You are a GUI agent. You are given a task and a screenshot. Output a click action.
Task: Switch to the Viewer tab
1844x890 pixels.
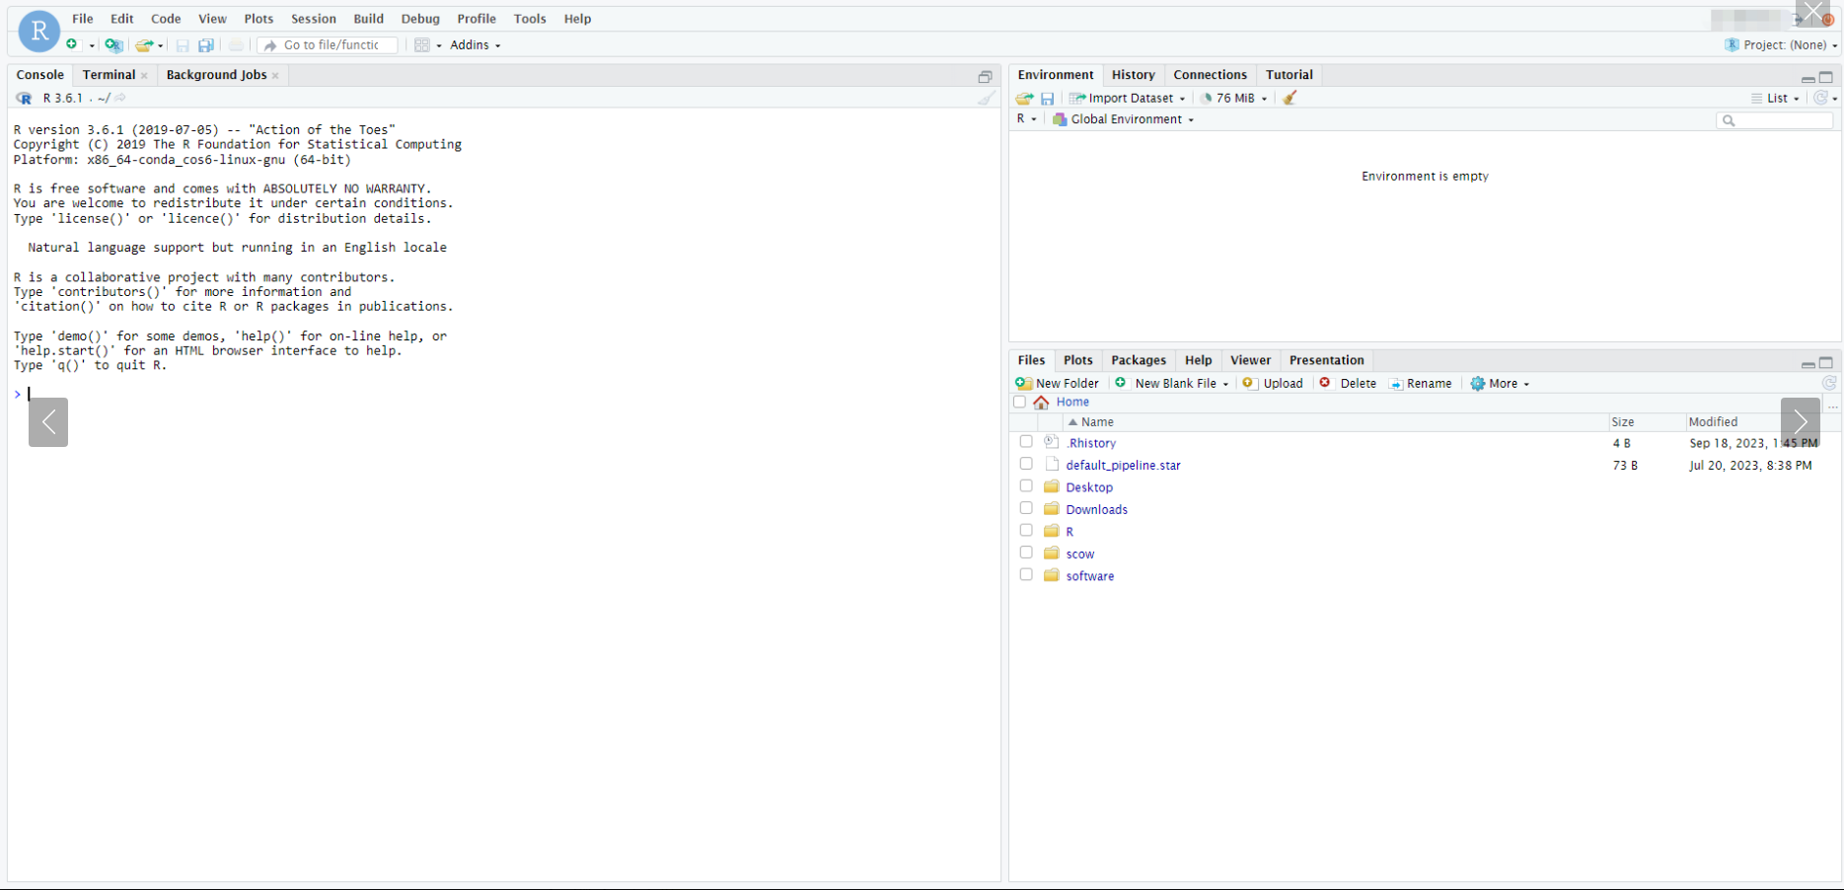click(1250, 360)
